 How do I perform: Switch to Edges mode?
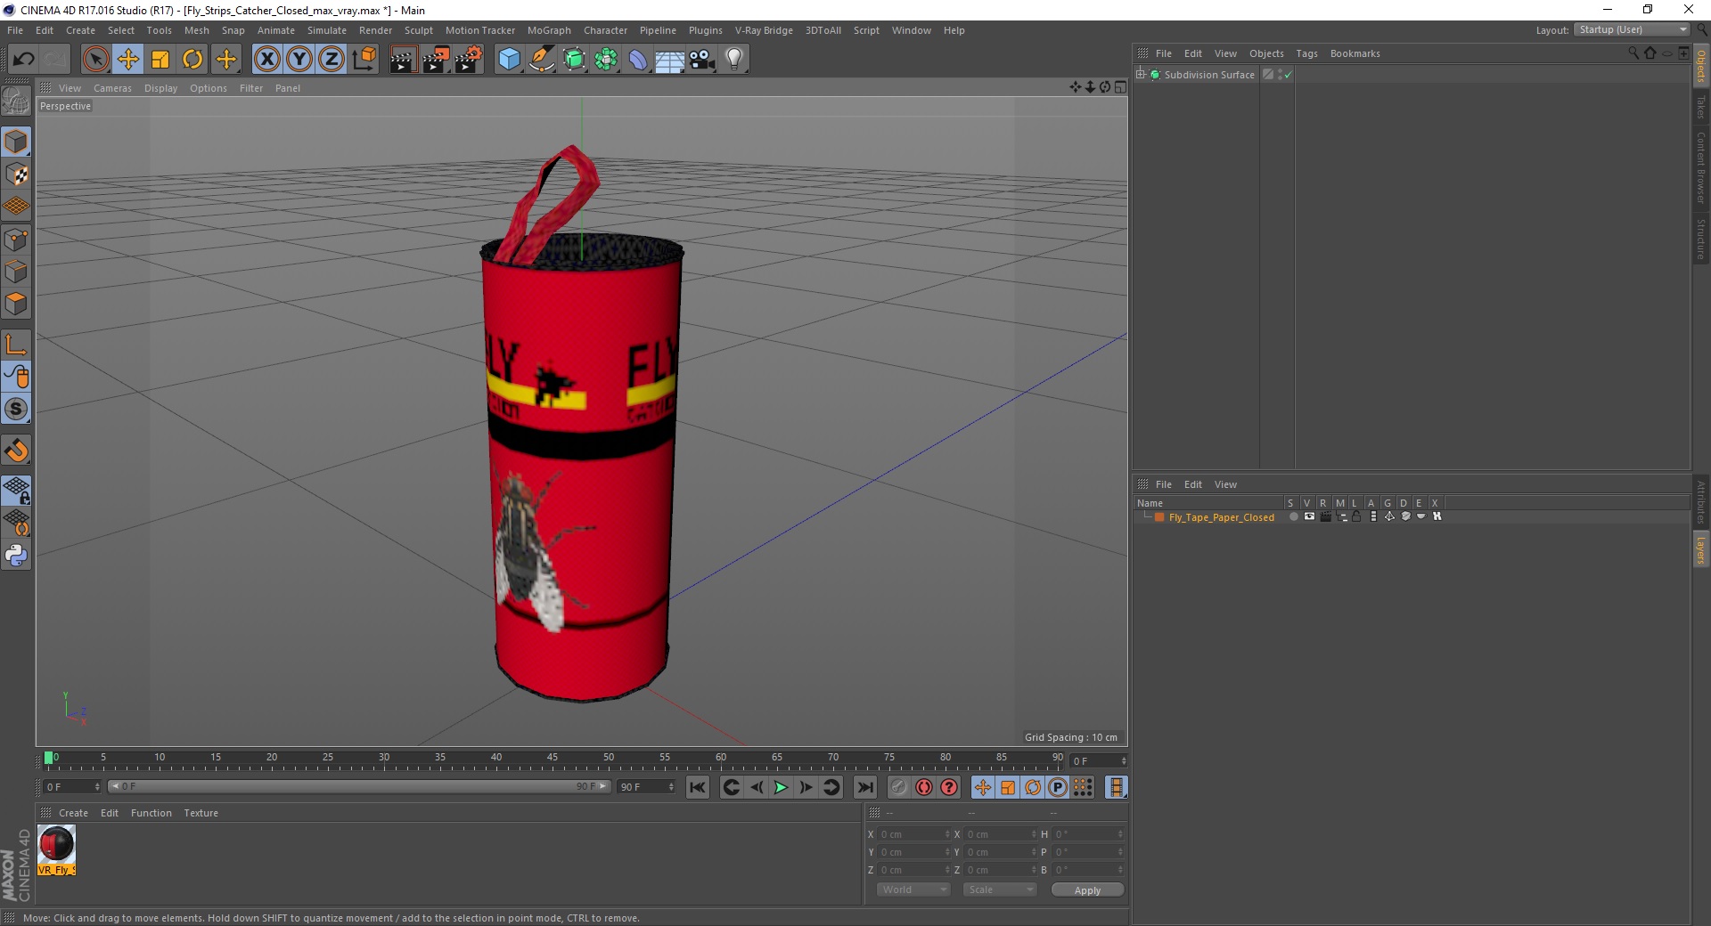[x=16, y=272]
